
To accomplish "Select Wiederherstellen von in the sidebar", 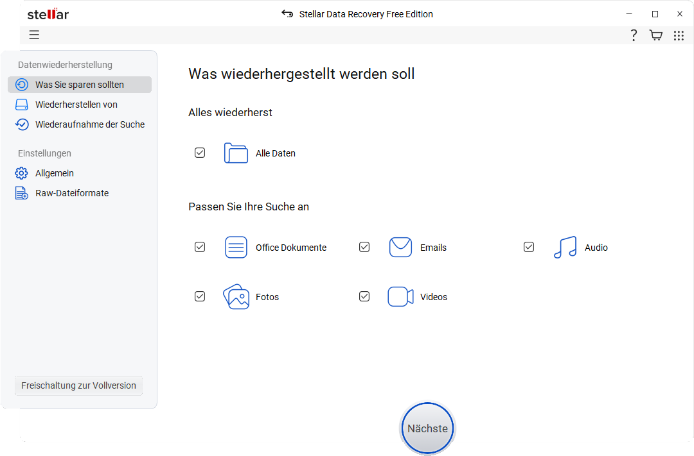I will click(x=76, y=105).
